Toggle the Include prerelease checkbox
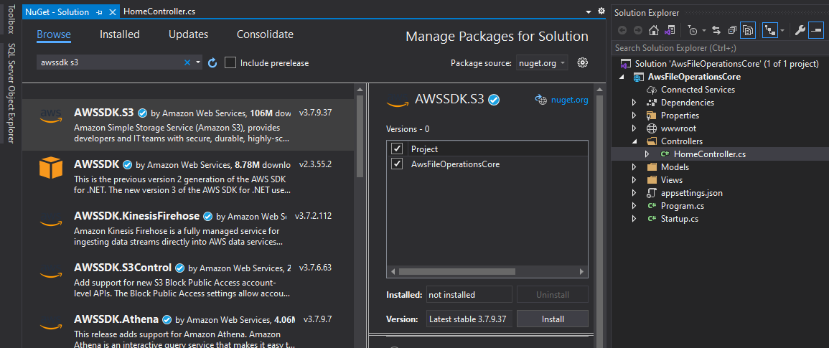 (230, 63)
